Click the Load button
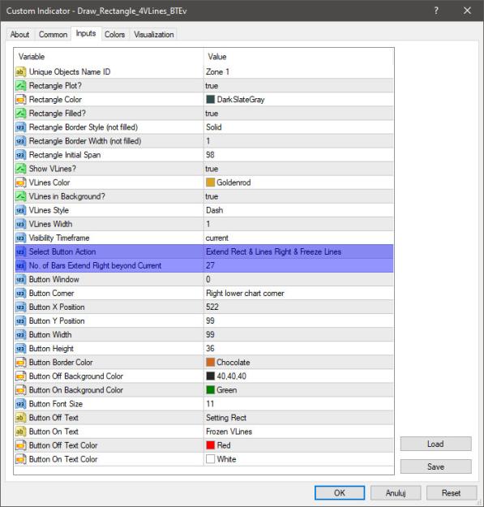484x507 pixels. tap(435, 444)
